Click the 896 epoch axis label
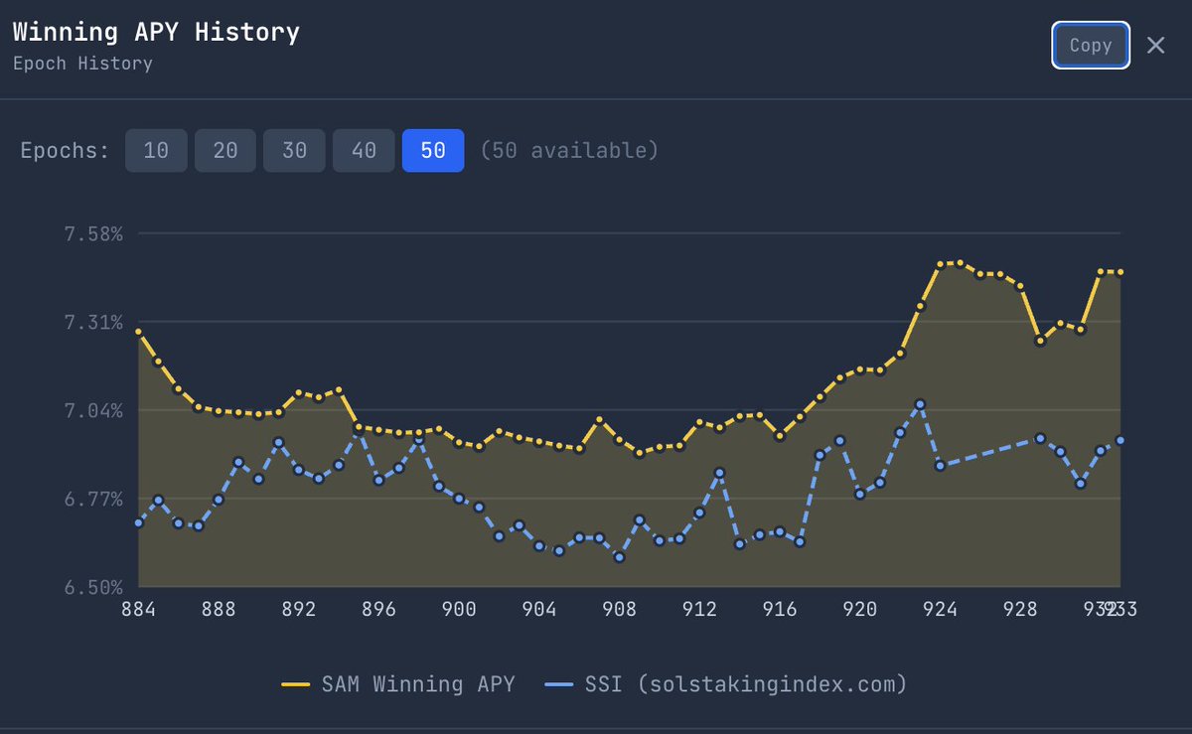Image resolution: width=1192 pixels, height=734 pixels. [379, 610]
